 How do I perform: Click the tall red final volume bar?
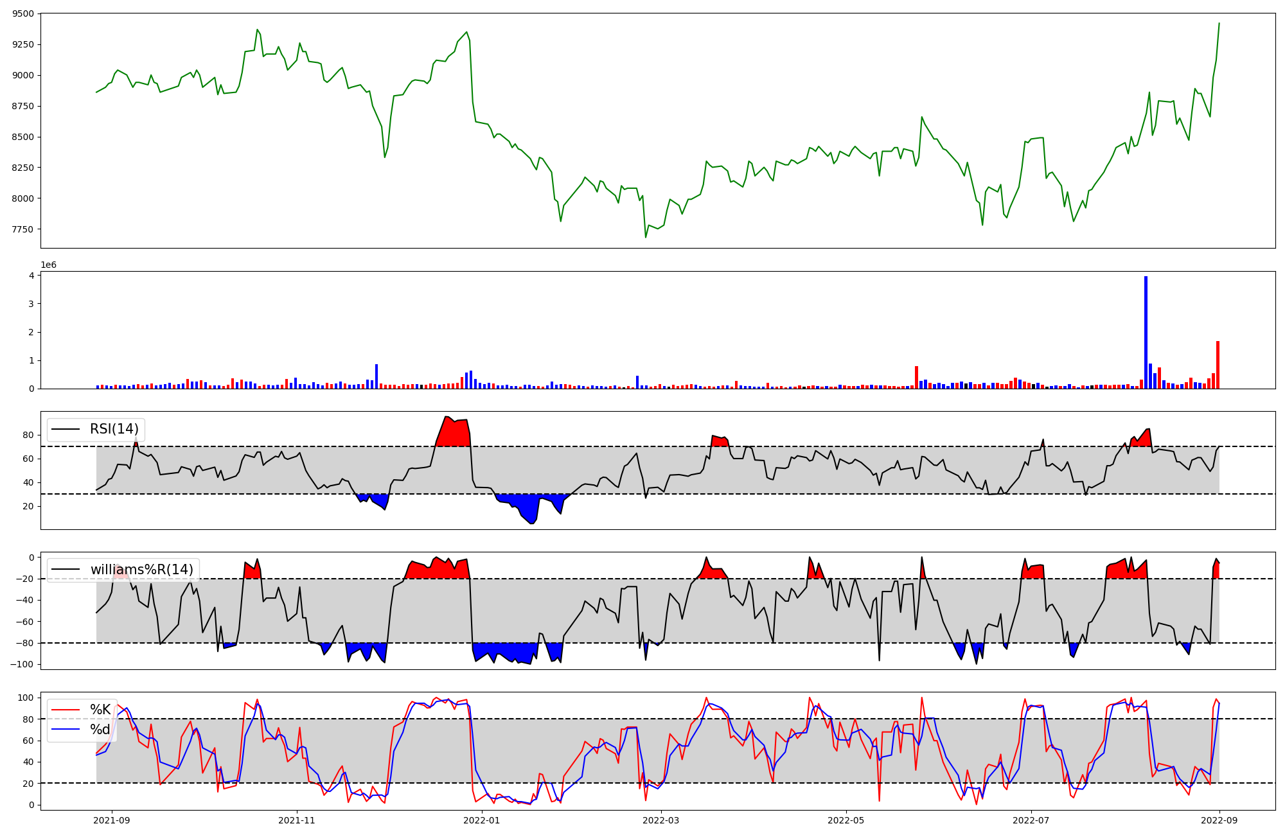point(1218,366)
